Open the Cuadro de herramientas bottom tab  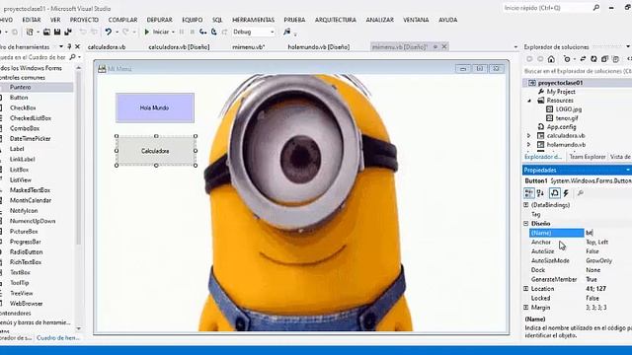pyautogui.click(x=58, y=338)
